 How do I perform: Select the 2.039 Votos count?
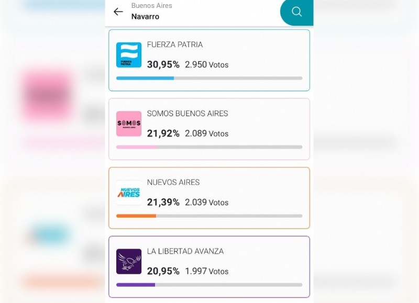point(206,203)
